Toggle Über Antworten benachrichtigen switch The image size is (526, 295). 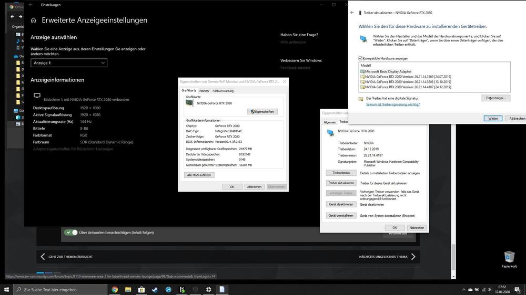[70, 233]
